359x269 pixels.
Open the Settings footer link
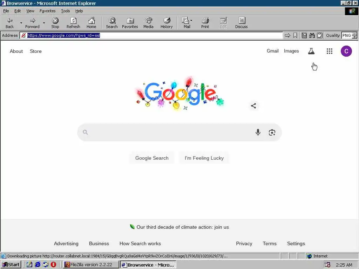296,244
